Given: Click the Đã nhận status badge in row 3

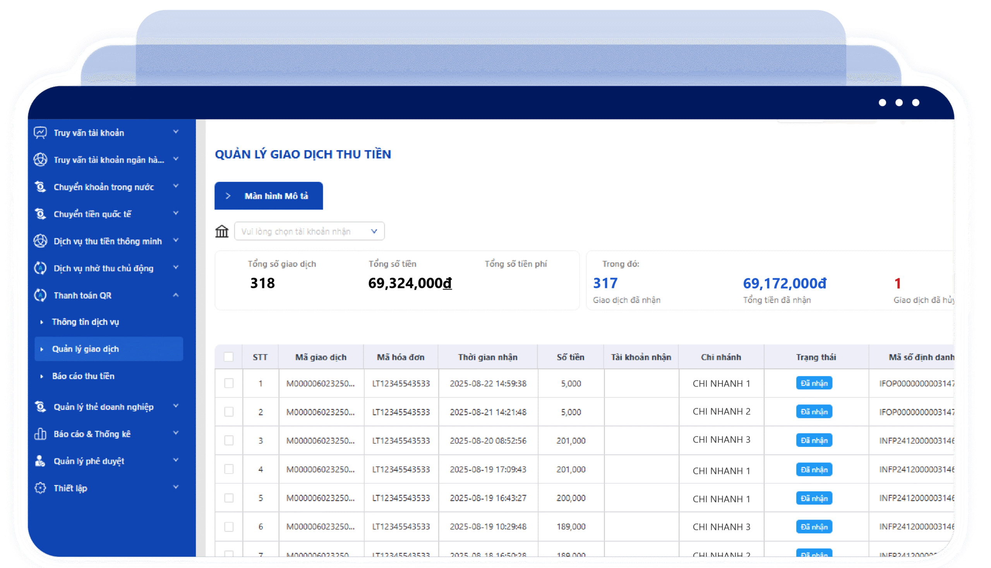Looking at the screenshot, I should pyautogui.click(x=814, y=440).
